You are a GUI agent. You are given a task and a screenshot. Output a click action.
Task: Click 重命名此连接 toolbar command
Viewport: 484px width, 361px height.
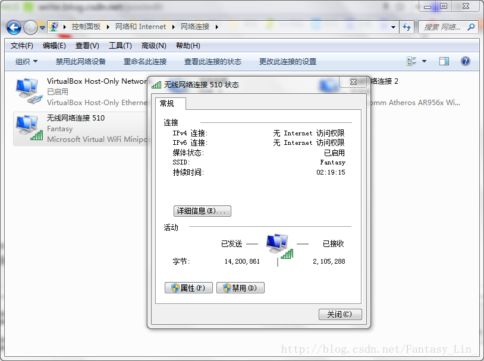tap(144, 61)
